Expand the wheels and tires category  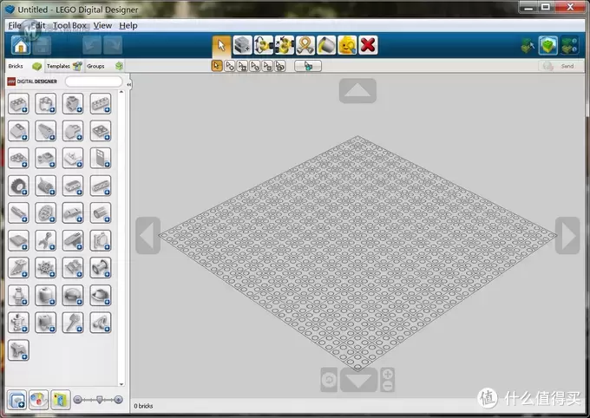tap(18, 186)
